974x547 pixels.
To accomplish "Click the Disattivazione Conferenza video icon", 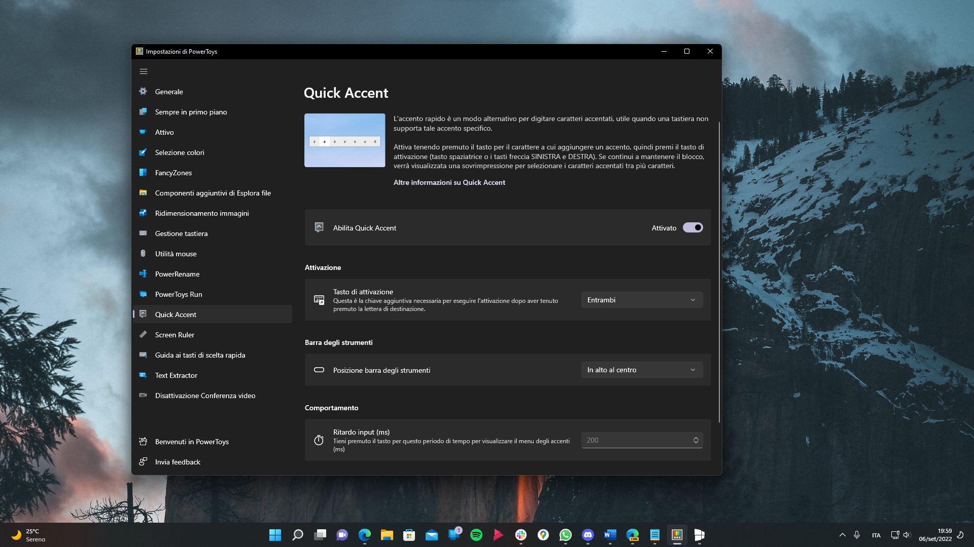I will (143, 396).
